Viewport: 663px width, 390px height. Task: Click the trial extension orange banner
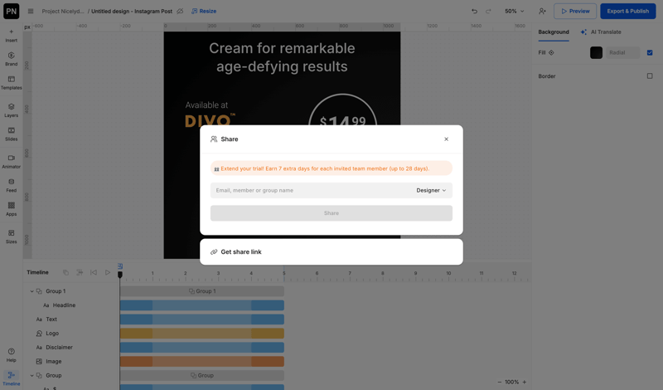[331, 168]
